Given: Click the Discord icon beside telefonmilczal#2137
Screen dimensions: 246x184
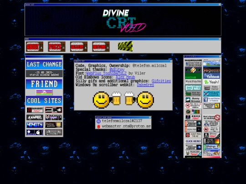Looking at the screenshot, I should 98,121.
